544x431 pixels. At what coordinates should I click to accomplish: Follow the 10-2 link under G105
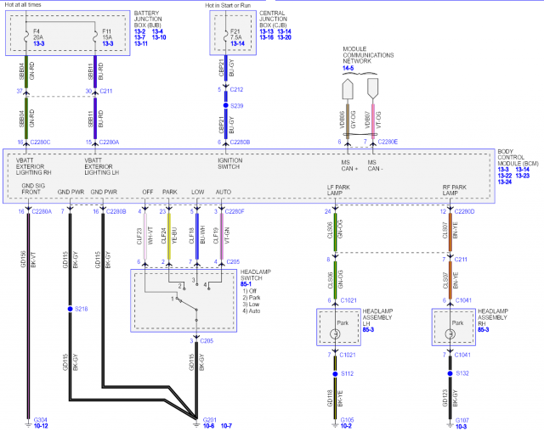pyautogui.click(x=347, y=427)
